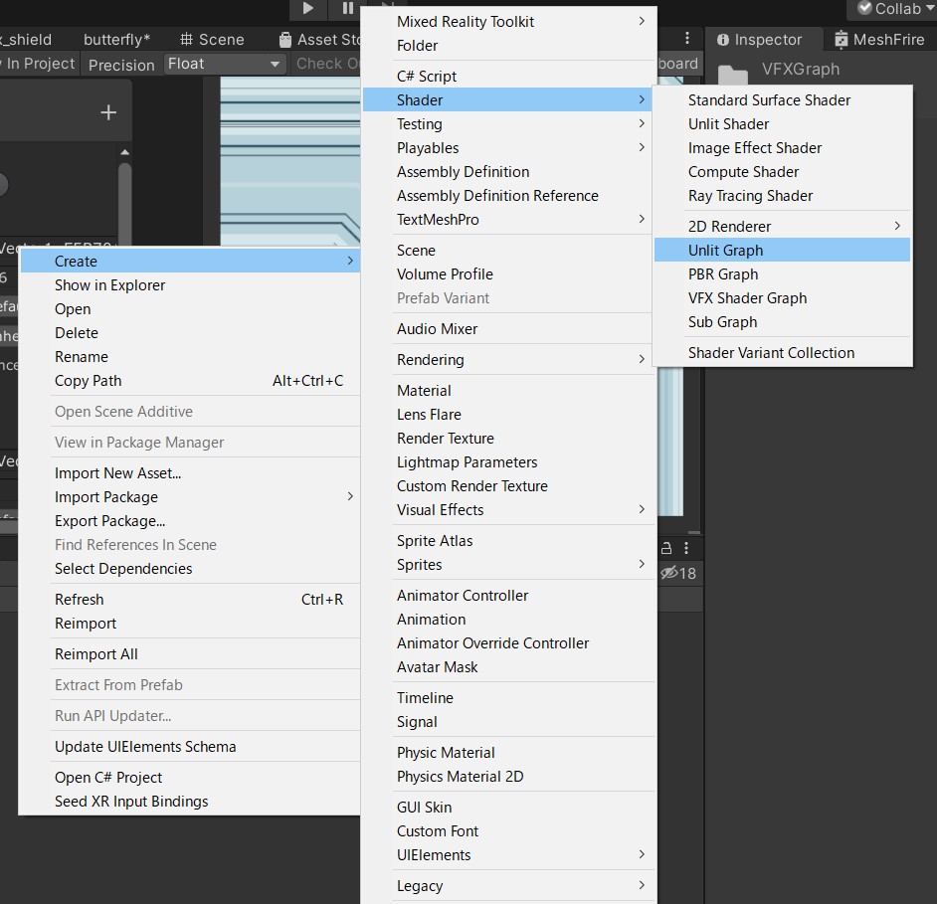This screenshot has width=937, height=904.
Task: Choose VFX Shader Graph
Action: [x=782, y=298]
